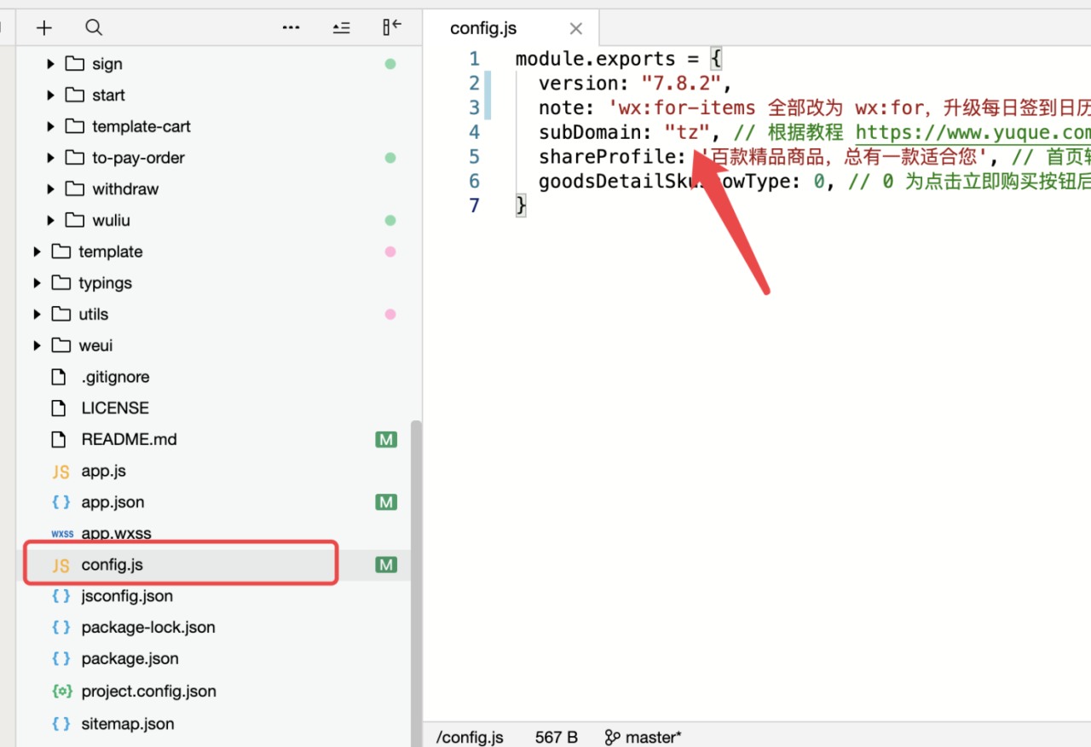This screenshot has height=747, width=1091.
Task: Switch to the config.js tab
Action: point(483,29)
